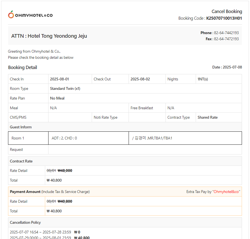Click the No Meal rate plan value

[57, 98]
